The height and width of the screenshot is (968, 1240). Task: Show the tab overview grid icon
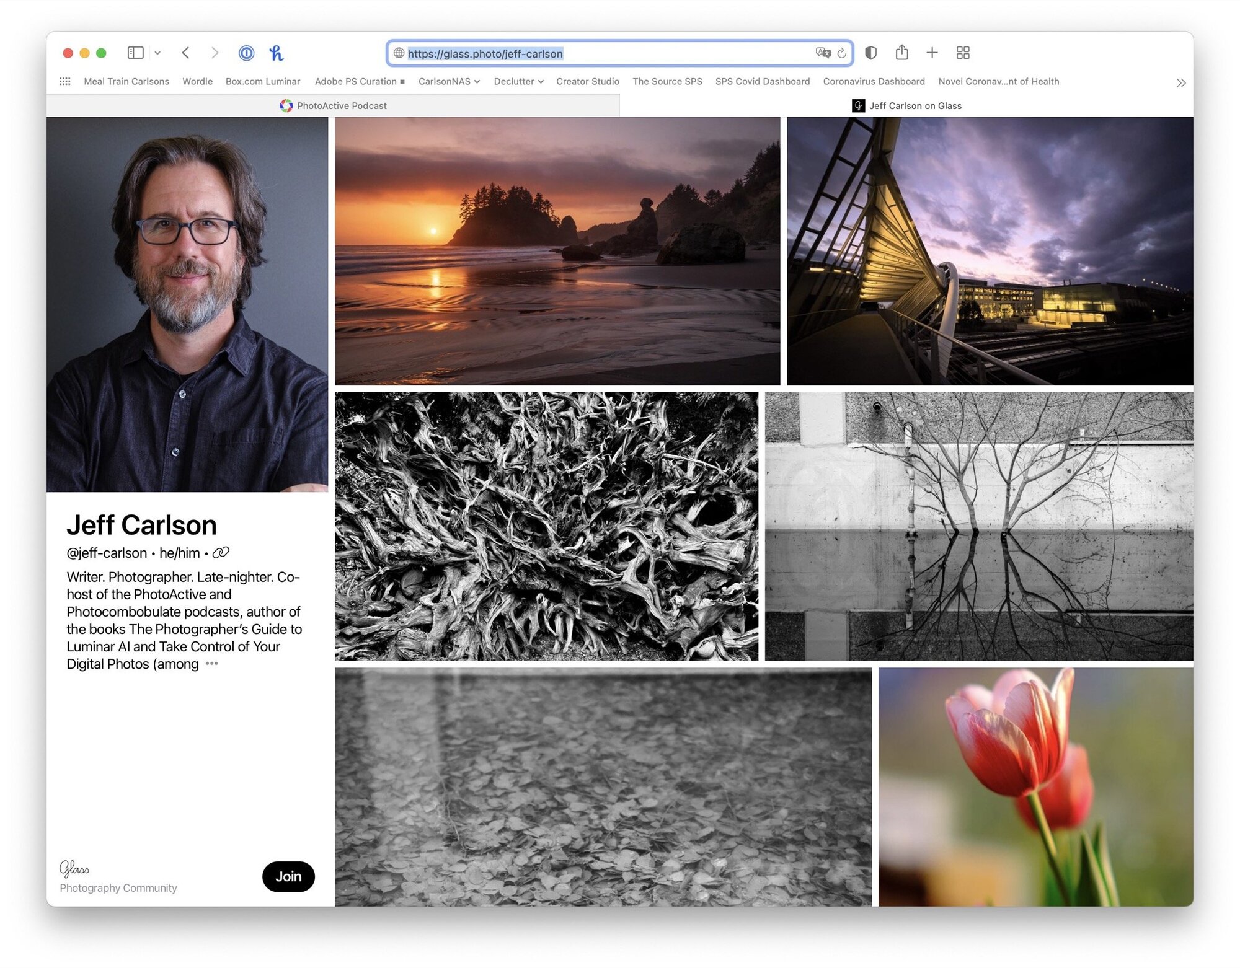pos(963,53)
